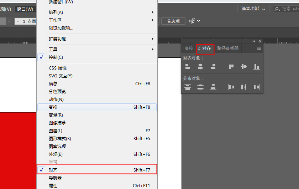
Task: Click horizontal align left icon
Action: [x=188, y=67]
